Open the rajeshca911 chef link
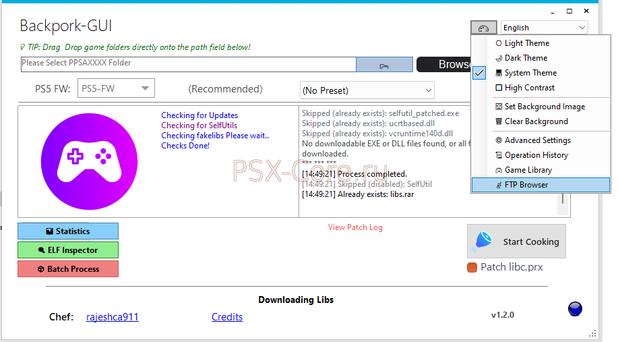The width and height of the screenshot is (620, 342). pyautogui.click(x=113, y=317)
